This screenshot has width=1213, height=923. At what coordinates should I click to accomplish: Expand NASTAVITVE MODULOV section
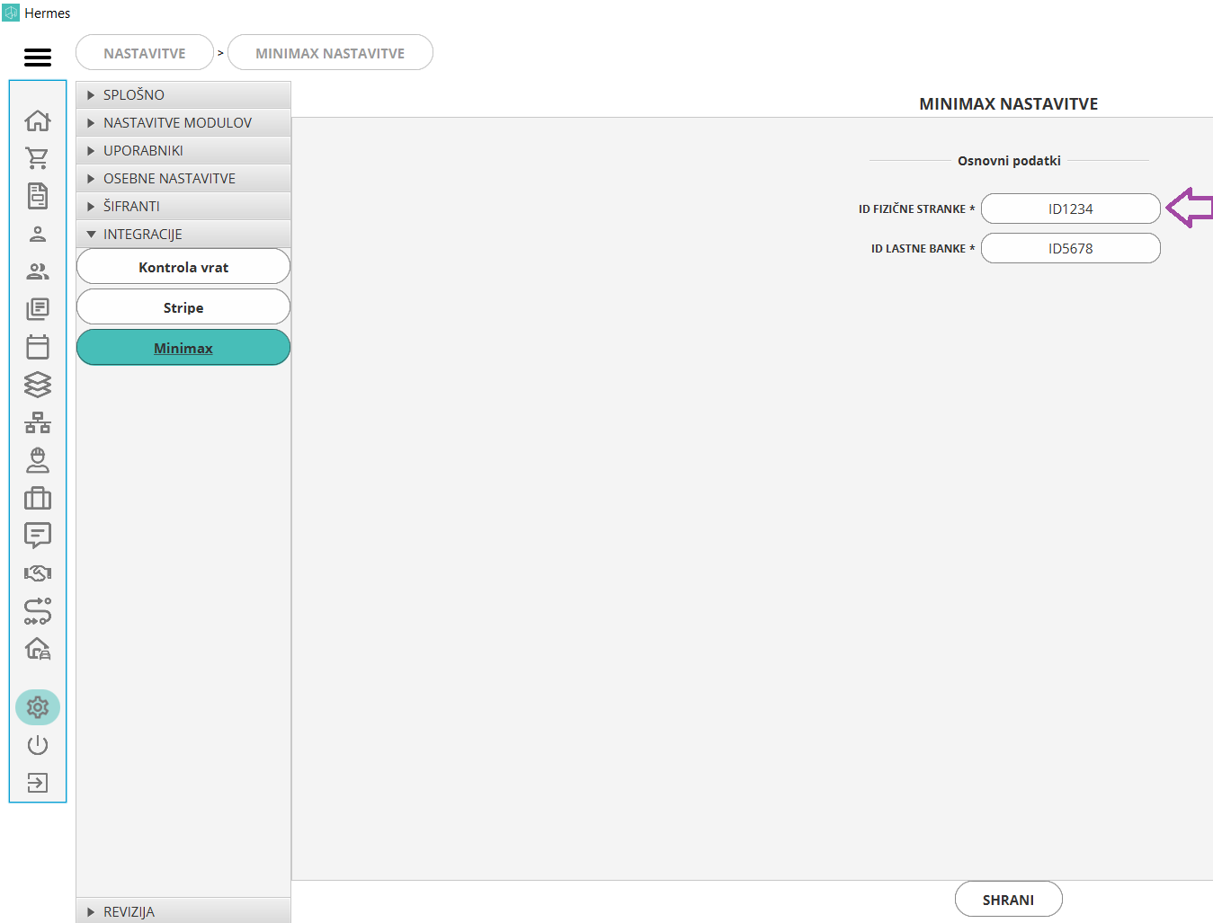(183, 123)
